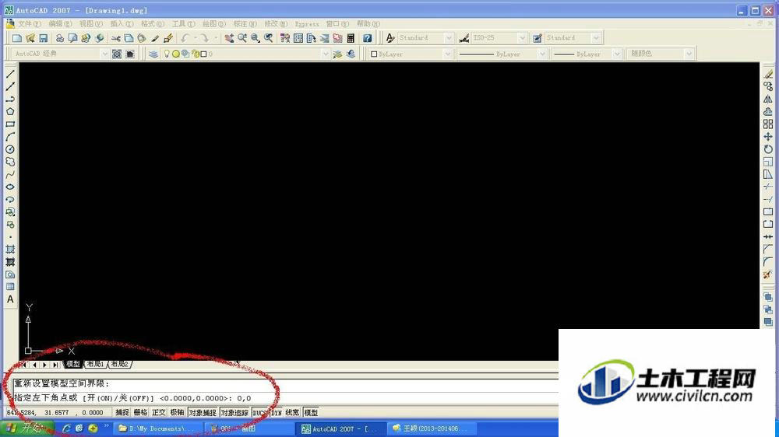The height and width of the screenshot is (437, 779).
Task: Open the 视图 View menu
Action: point(91,24)
